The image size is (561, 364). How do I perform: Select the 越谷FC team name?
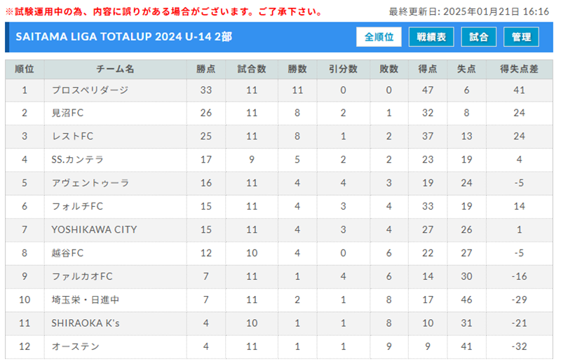(67, 253)
